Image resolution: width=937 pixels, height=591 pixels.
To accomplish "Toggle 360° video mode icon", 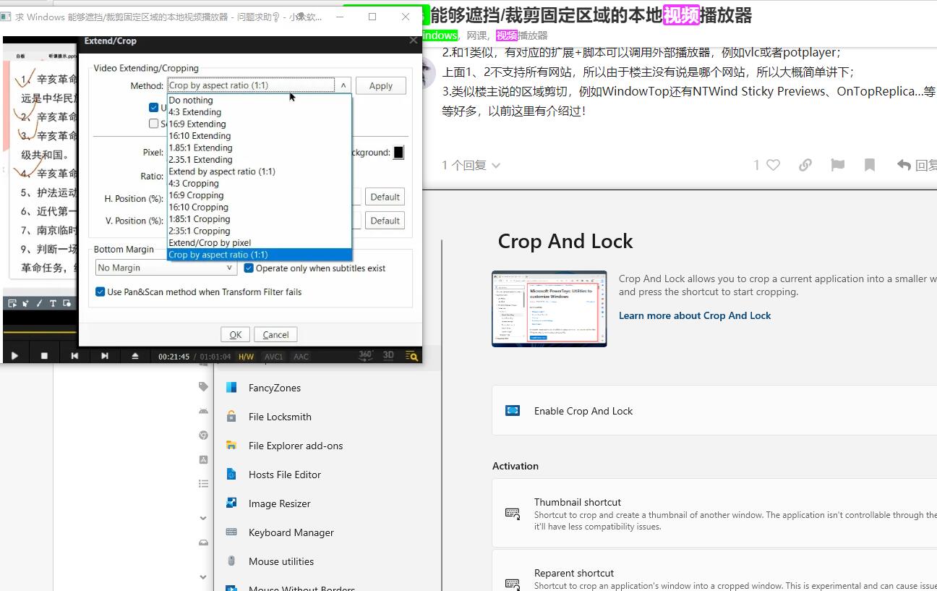I will click(366, 355).
